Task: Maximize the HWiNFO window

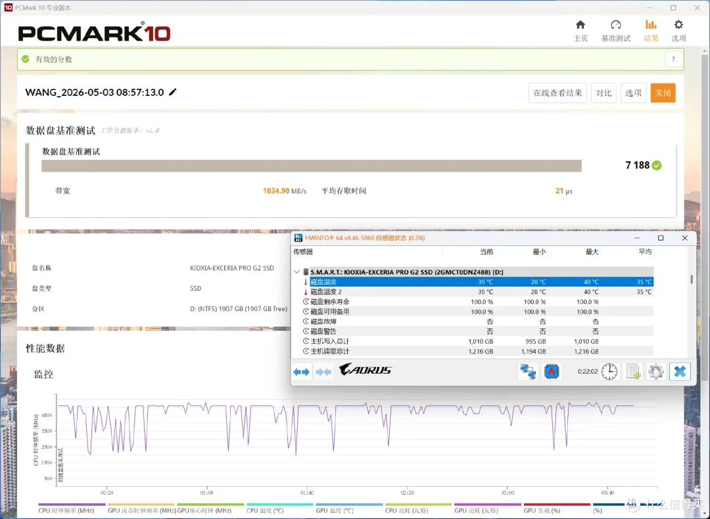Action: [661, 237]
